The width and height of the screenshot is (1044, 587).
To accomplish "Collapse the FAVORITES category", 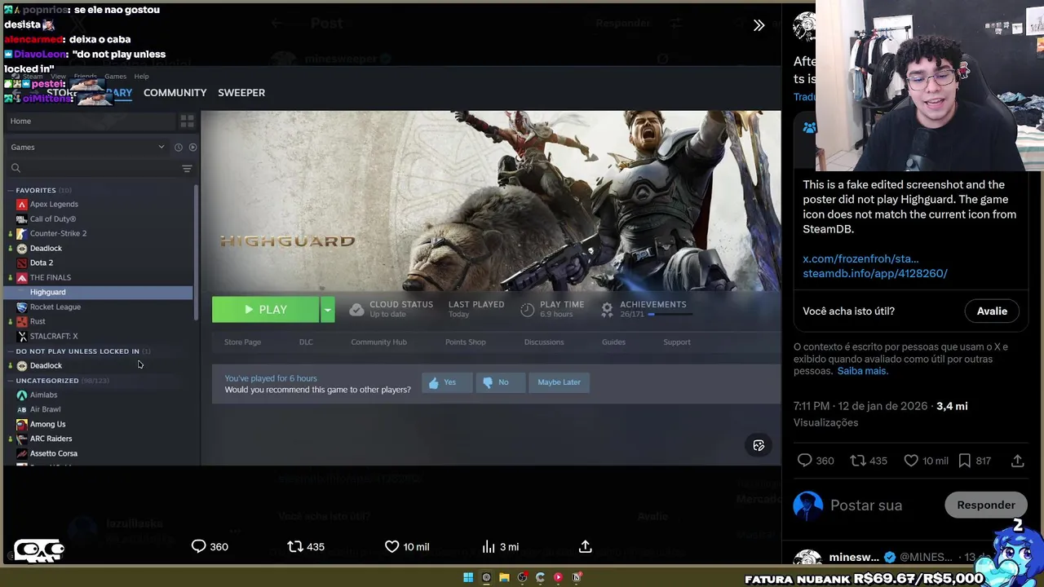I will (x=10, y=191).
